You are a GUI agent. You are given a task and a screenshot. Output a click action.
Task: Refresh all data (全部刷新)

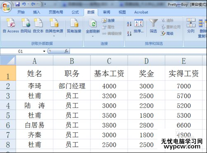(x=93, y=26)
